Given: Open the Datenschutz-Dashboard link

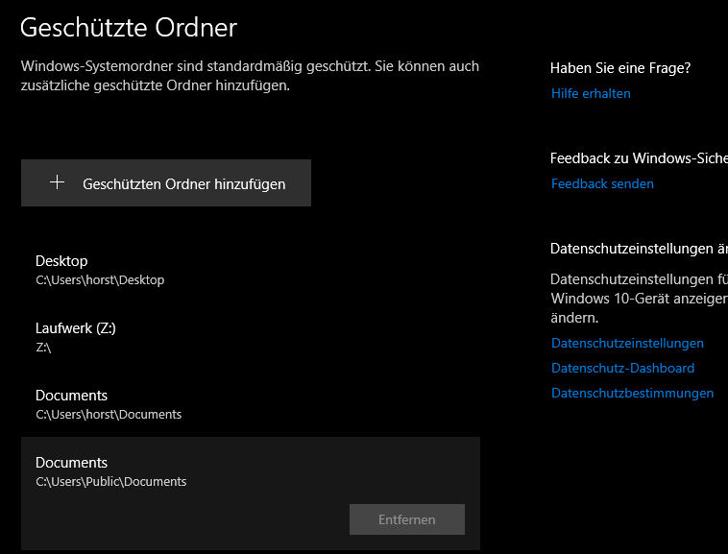Looking at the screenshot, I should coord(622,368).
